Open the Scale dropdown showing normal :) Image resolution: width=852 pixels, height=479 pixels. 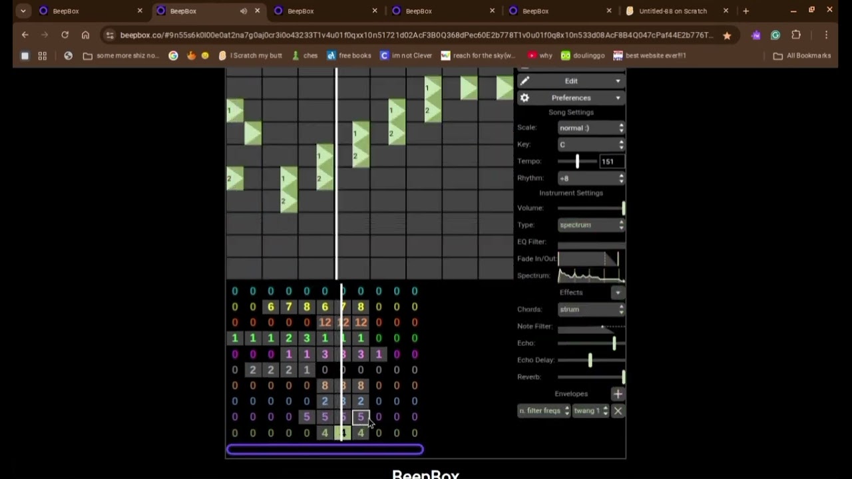[591, 128]
